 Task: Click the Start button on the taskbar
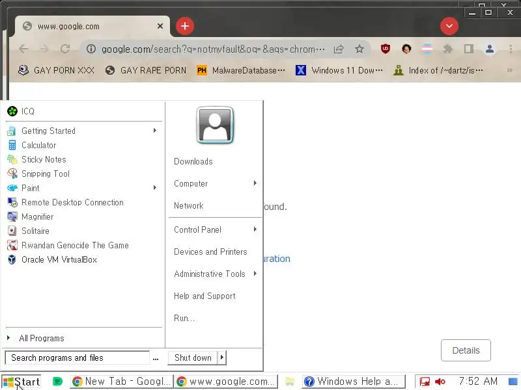click(21, 382)
